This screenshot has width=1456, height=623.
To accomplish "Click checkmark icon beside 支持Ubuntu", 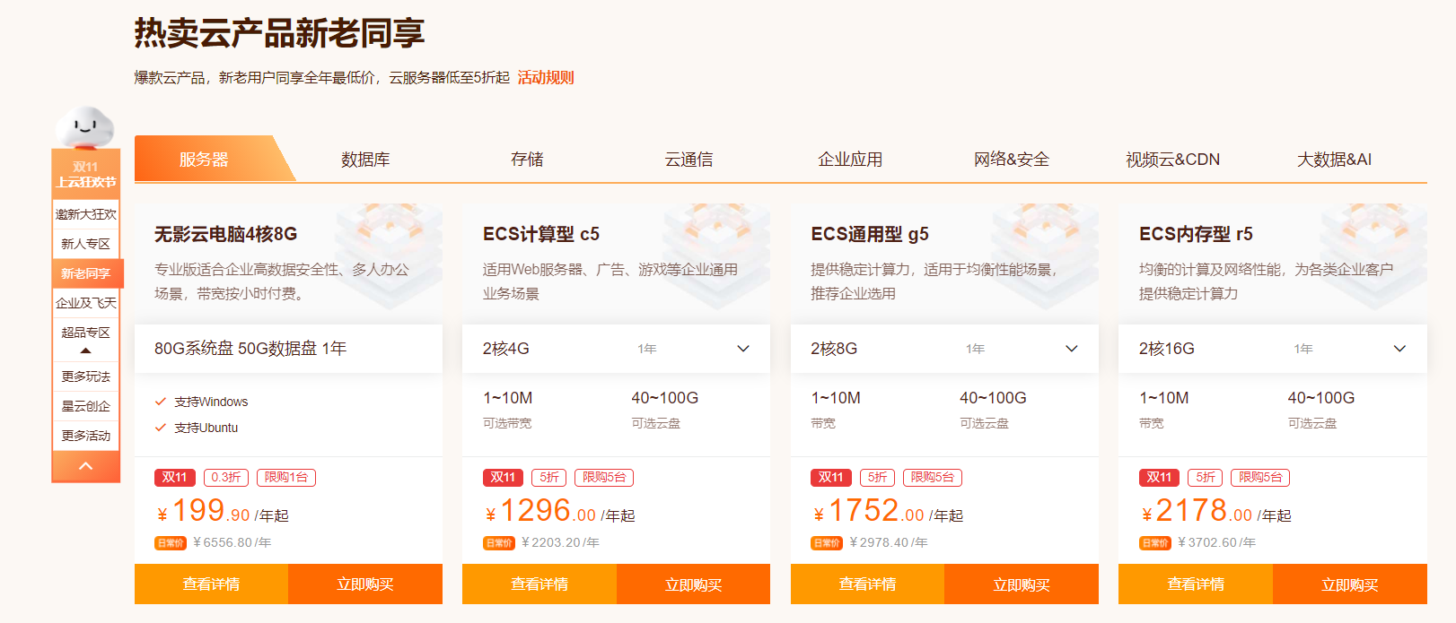I will pos(161,428).
